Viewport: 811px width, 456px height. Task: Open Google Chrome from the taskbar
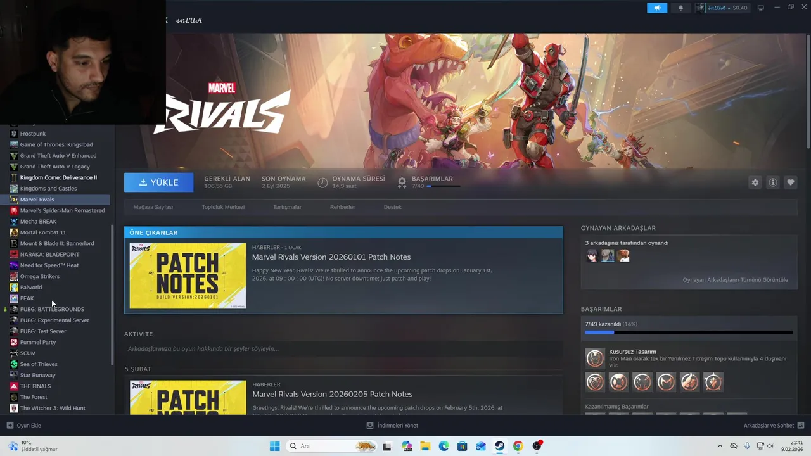point(518,446)
